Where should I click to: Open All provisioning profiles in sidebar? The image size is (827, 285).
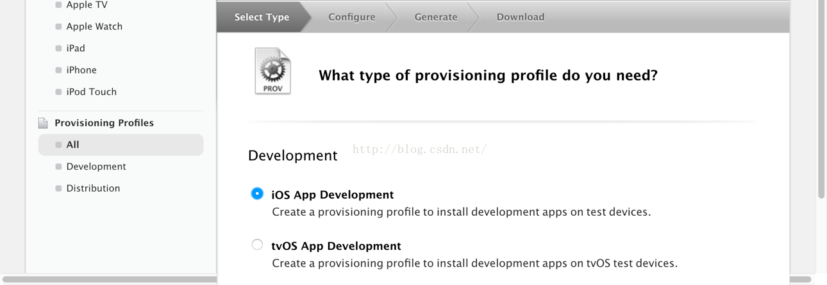tap(121, 145)
